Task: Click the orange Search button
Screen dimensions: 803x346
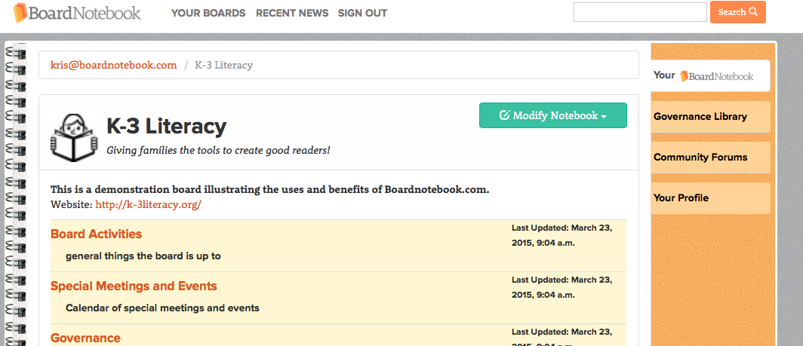Action: click(738, 12)
